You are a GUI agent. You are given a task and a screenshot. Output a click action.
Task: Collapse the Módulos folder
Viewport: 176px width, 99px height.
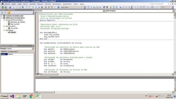tap(4, 30)
